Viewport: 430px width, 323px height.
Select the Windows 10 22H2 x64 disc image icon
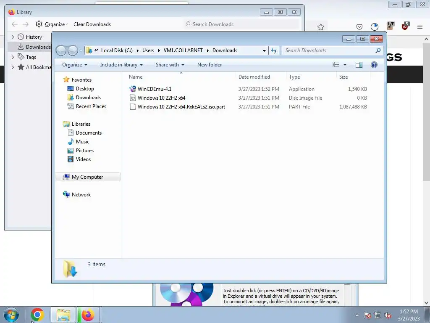point(133,98)
